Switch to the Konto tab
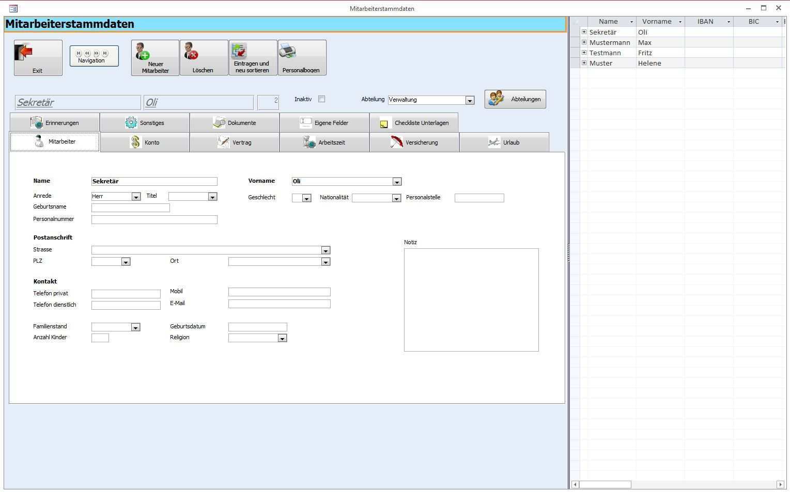This screenshot has width=790, height=492. 145,142
